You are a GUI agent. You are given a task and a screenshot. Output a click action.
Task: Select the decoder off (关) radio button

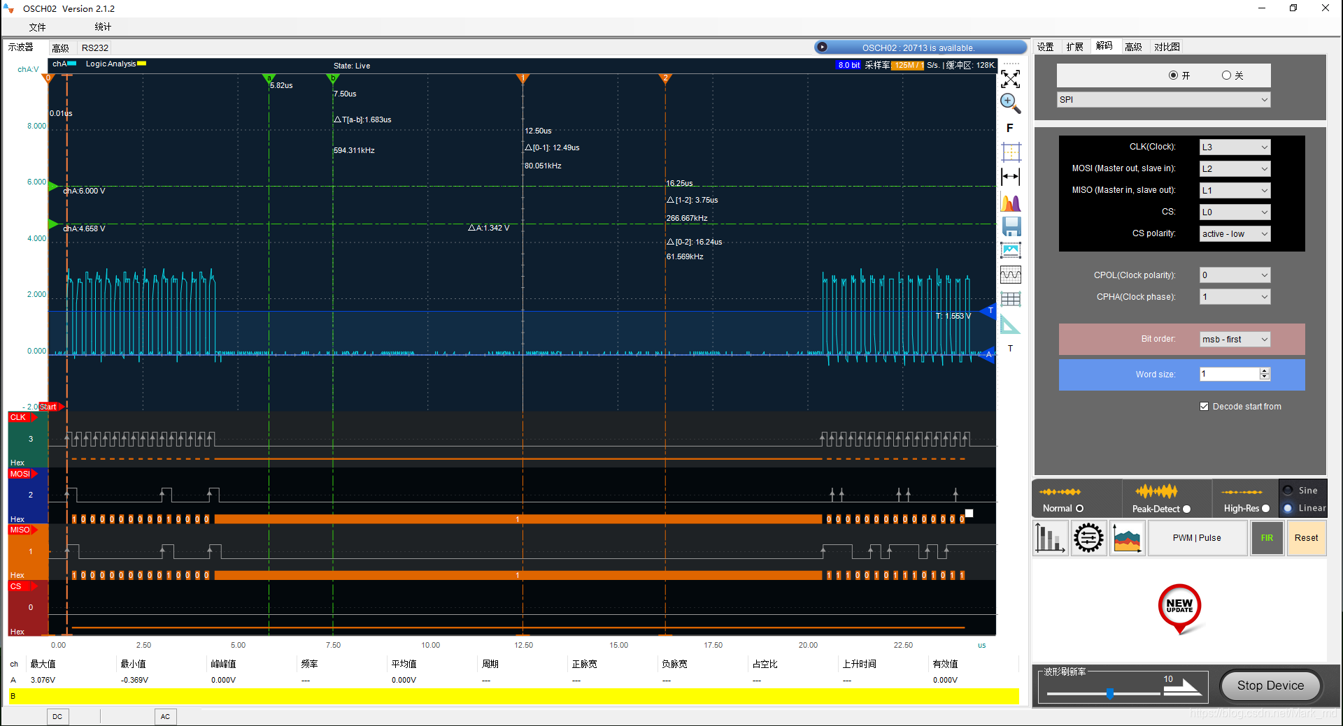(1226, 75)
